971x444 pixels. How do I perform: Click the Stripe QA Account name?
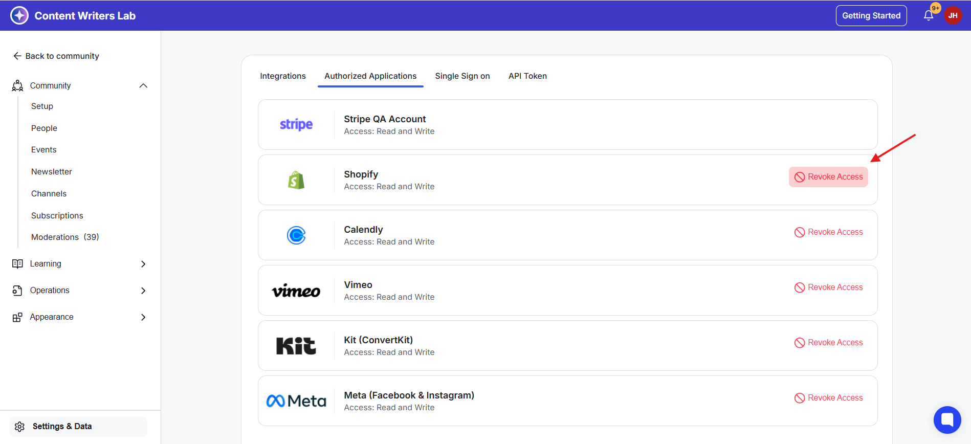coord(385,119)
